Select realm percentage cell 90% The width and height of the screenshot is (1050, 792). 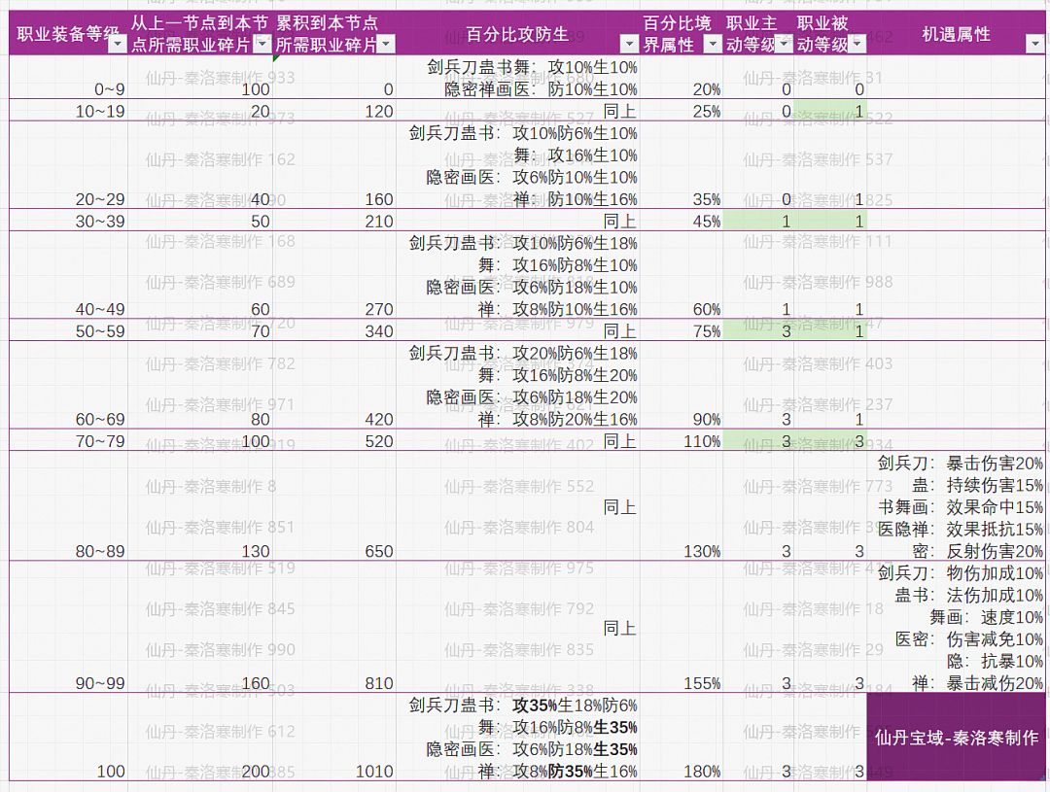[x=682, y=385]
